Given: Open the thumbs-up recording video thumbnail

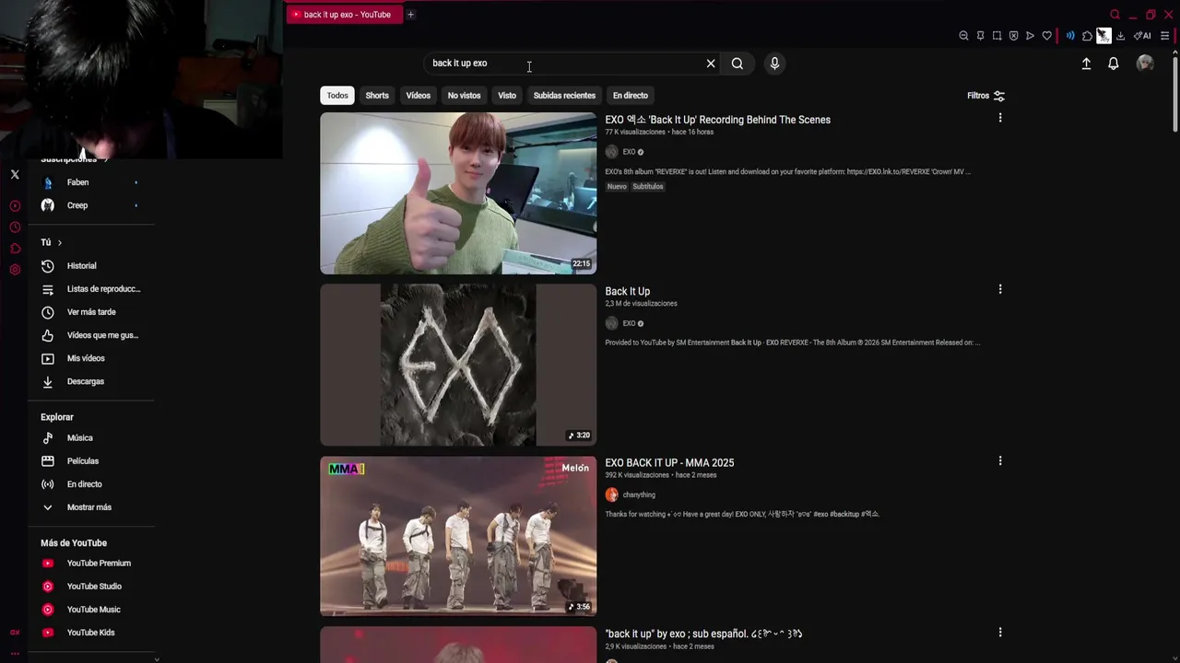Looking at the screenshot, I should [x=458, y=193].
